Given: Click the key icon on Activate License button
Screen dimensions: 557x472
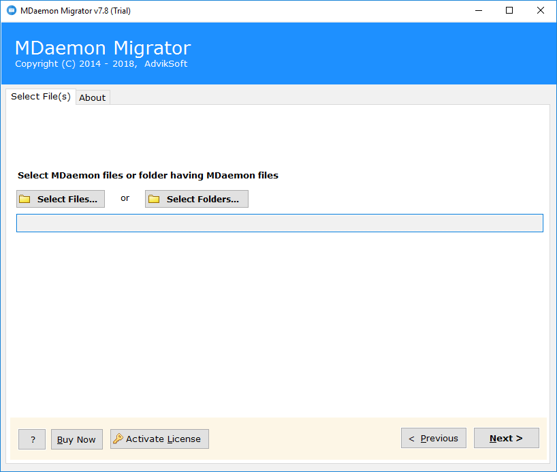Looking at the screenshot, I should 117,439.
